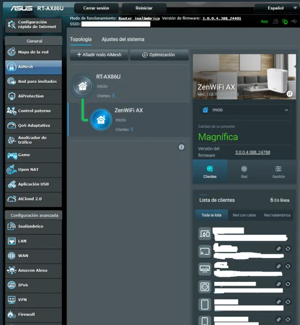Filter clients by Red inalámbrica
Image resolution: width=300 pixels, height=325 pixels.
(277, 215)
